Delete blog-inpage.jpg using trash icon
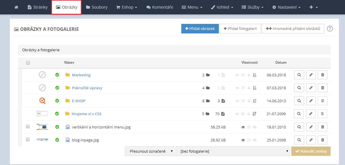The image size is (345, 165). click(322, 140)
